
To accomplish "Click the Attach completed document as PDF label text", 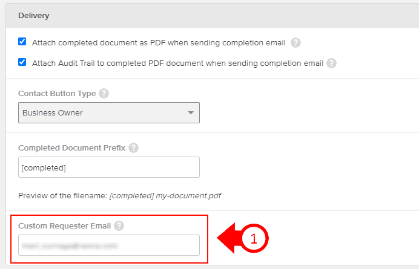I will (x=159, y=42).
